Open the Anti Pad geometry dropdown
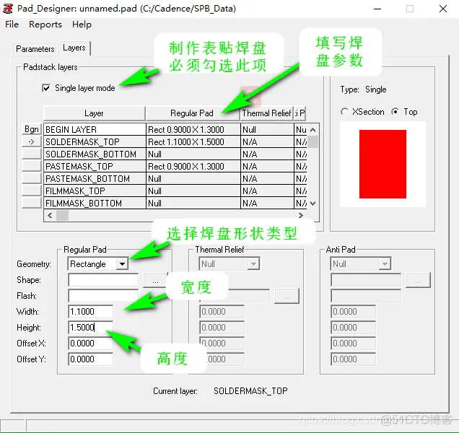This screenshot has width=459, height=433. click(385, 264)
